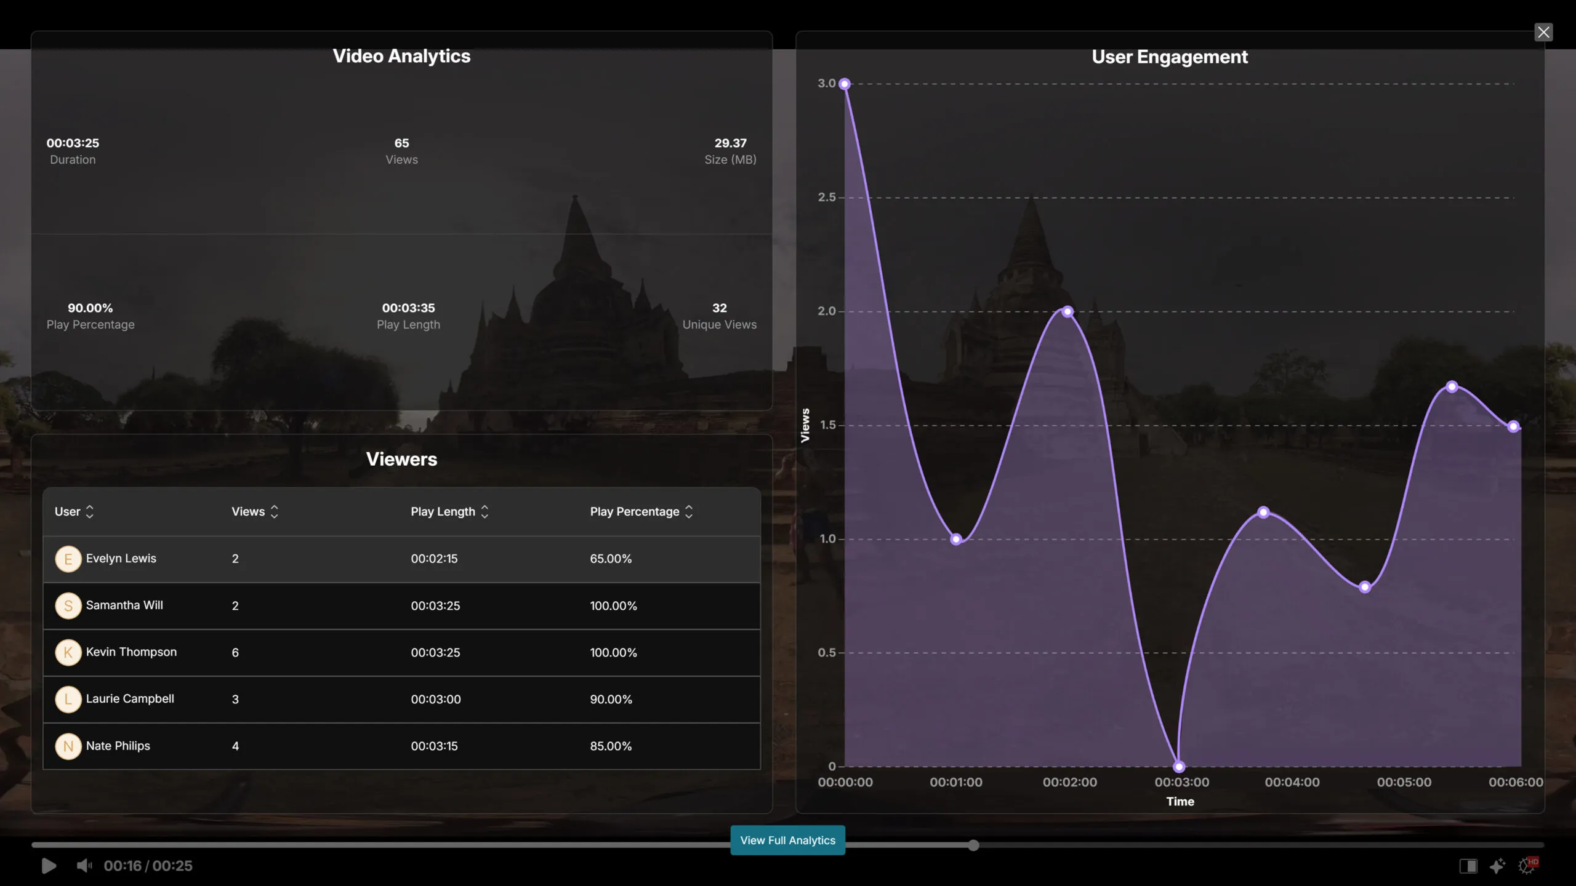Click the chart point at 00:02:00 peak
The height and width of the screenshot is (886, 1576).
point(1067,311)
